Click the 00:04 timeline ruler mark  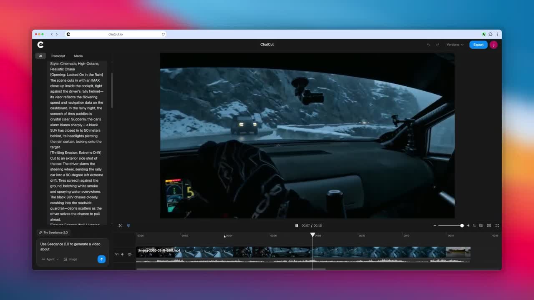pyautogui.click(x=229, y=235)
